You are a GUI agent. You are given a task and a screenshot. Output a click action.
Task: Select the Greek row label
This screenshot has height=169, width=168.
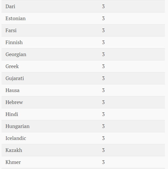pyautogui.click(x=12, y=66)
